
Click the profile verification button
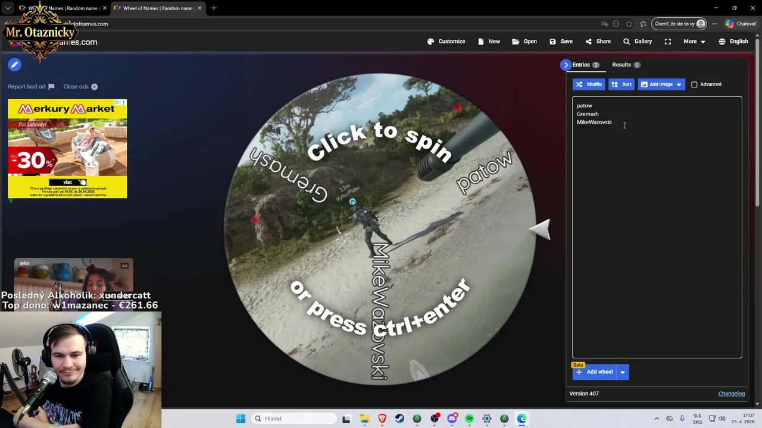tap(680, 24)
